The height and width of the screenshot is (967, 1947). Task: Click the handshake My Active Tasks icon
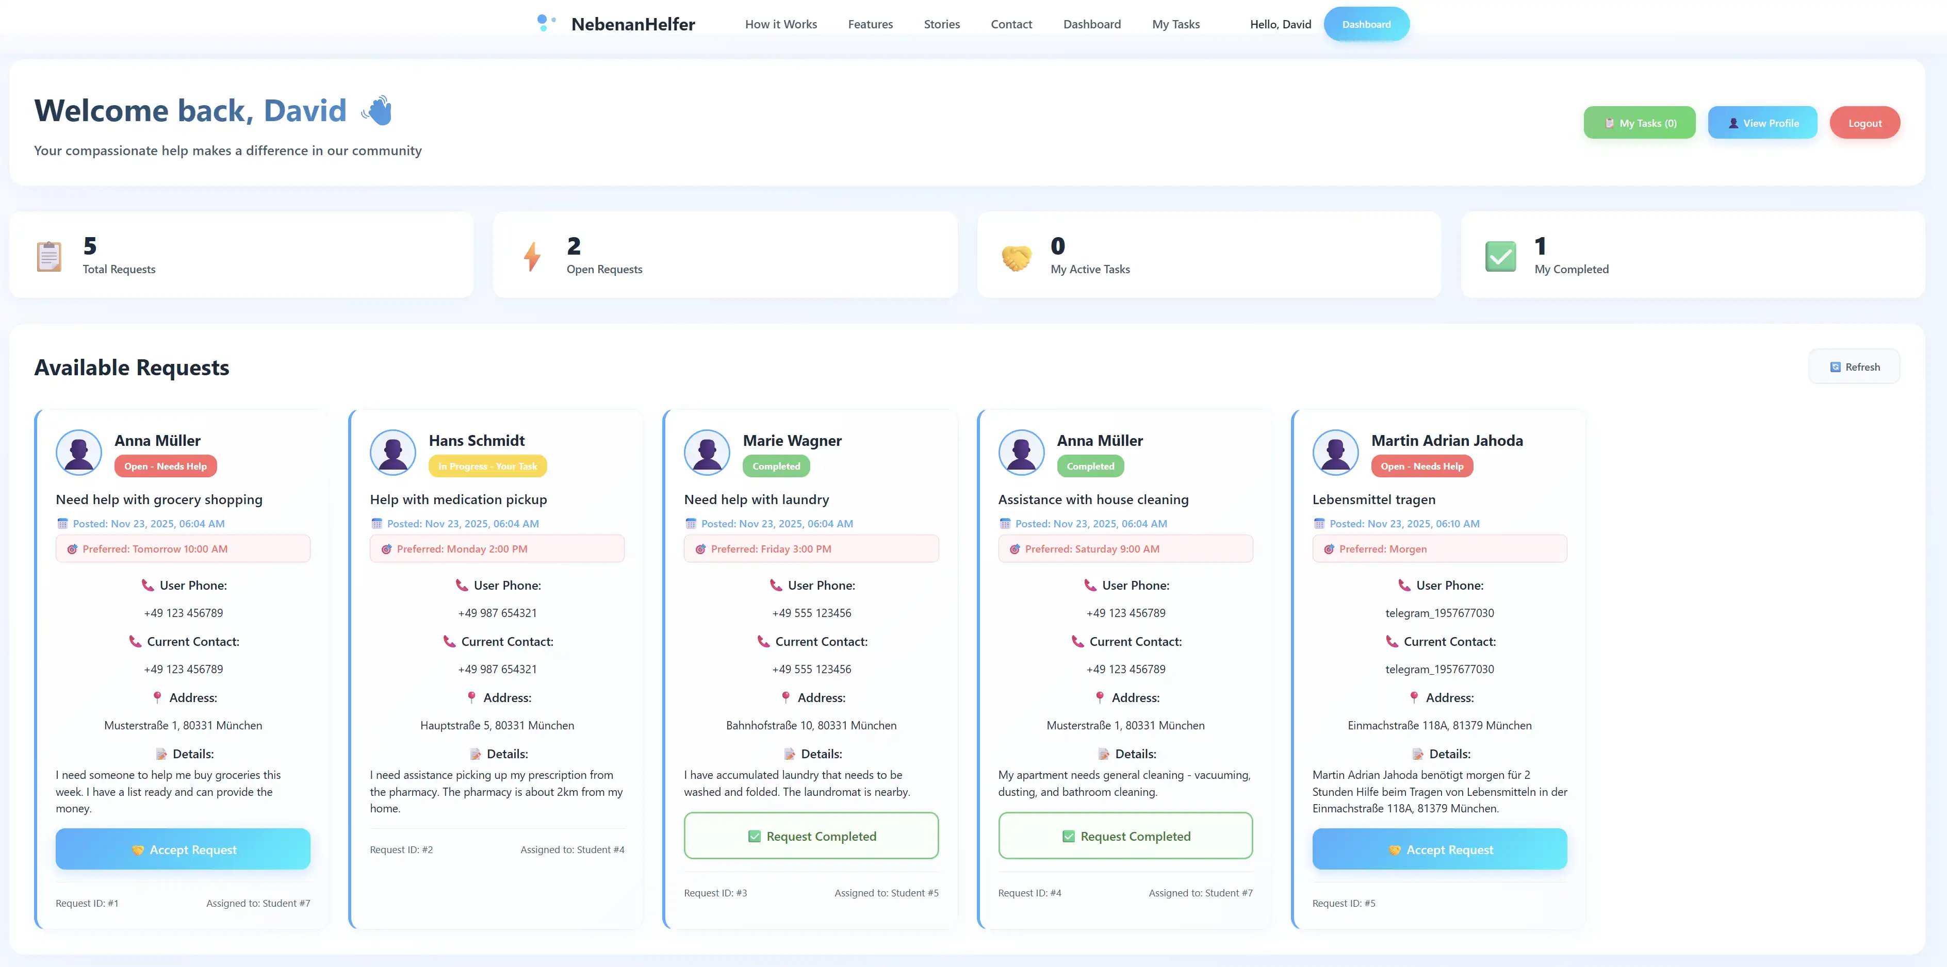click(x=1016, y=258)
